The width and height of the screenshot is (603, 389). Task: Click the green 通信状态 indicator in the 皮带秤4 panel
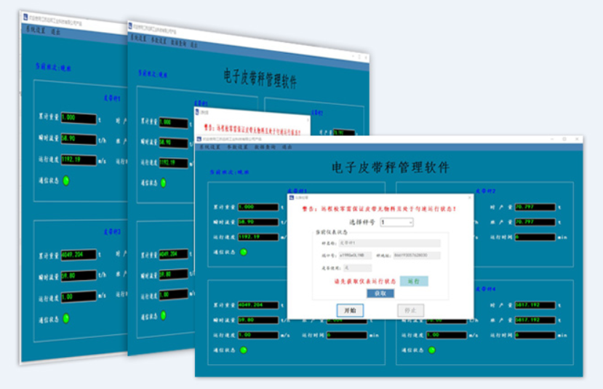point(431,350)
